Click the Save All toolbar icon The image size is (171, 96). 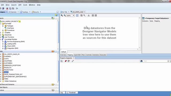[x=3, y=8]
